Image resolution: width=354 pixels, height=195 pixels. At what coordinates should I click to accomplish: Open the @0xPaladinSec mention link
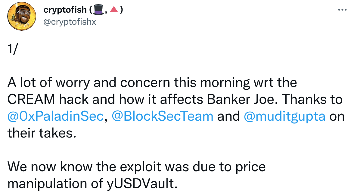point(55,116)
